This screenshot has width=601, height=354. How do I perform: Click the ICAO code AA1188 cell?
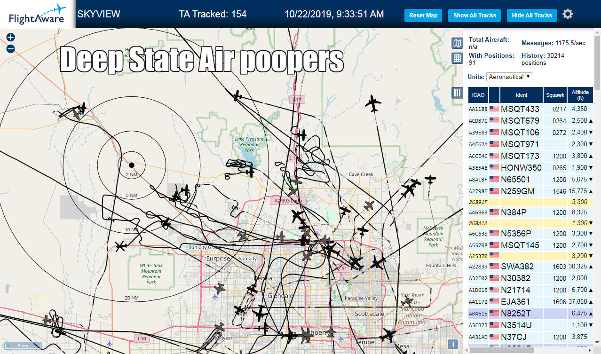478,109
